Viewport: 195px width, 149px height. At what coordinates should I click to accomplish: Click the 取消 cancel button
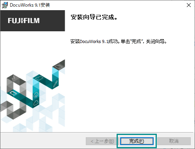coord(174,141)
